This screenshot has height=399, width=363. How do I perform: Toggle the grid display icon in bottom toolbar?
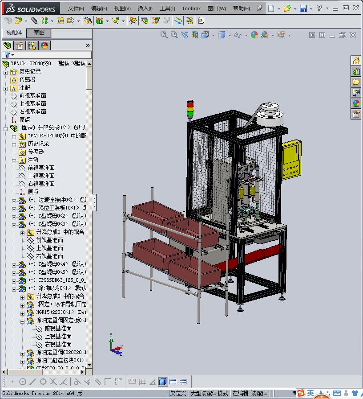(x=142, y=382)
